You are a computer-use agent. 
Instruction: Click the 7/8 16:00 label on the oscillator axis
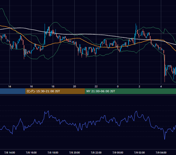(x=31, y=152)
